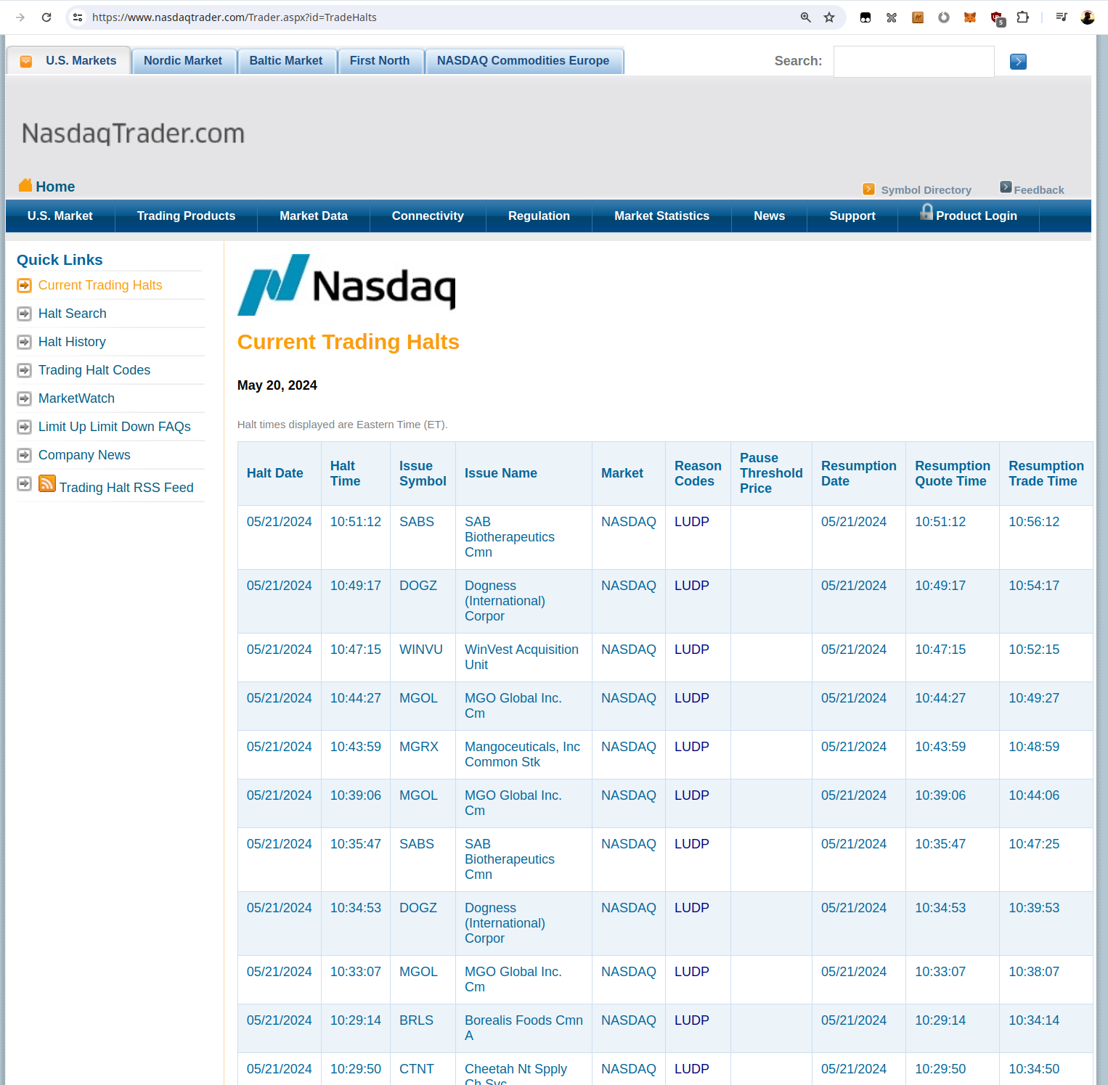Click the Reason Codes column header

coord(698,473)
